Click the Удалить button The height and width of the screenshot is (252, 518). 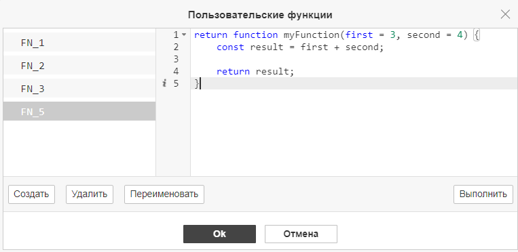click(x=90, y=194)
